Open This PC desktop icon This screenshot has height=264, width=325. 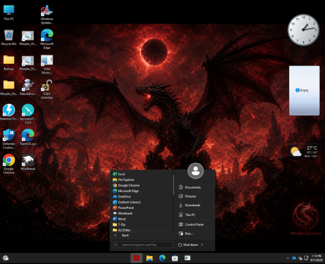click(8, 12)
